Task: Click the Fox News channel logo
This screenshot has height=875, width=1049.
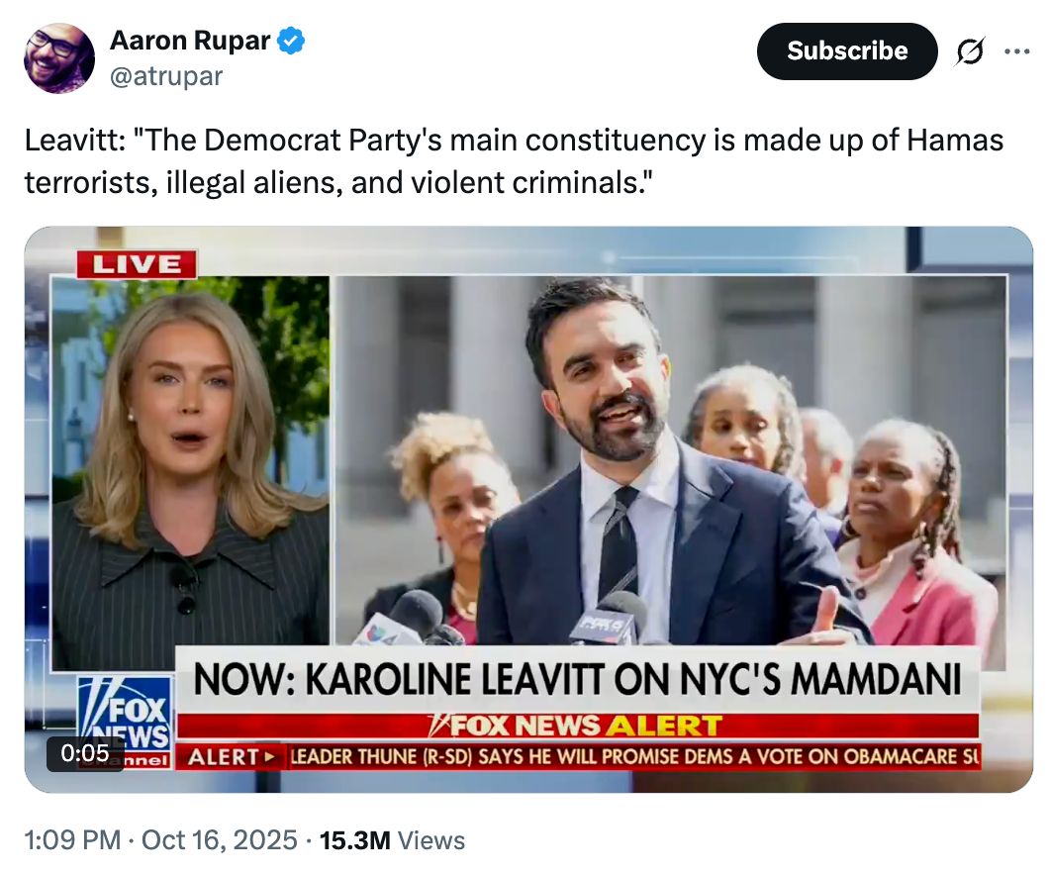Action: click(x=125, y=722)
